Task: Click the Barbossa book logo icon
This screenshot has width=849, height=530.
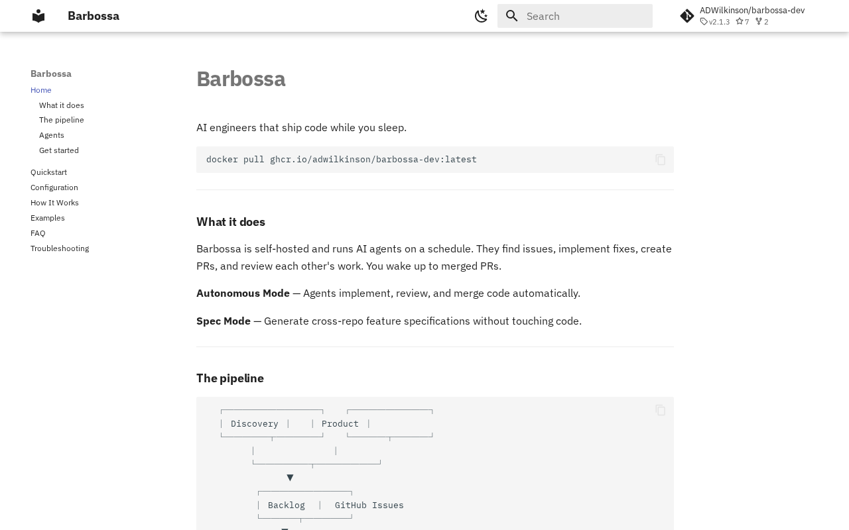Action: [38, 16]
